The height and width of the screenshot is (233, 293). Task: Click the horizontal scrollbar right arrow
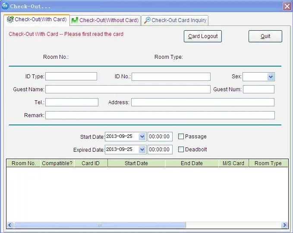(284, 225)
